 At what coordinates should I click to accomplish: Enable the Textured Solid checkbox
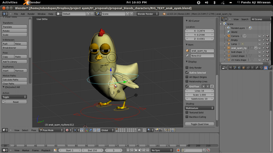pyautogui.click(x=187, y=112)
